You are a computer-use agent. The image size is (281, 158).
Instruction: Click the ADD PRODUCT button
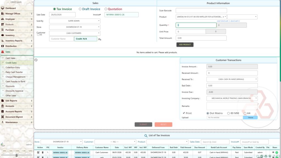(185, 44)
